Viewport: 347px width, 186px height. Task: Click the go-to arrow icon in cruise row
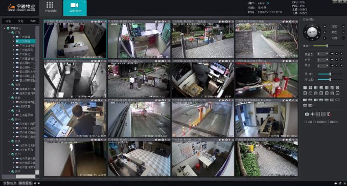pyautogui.click(x=332, y=60)
